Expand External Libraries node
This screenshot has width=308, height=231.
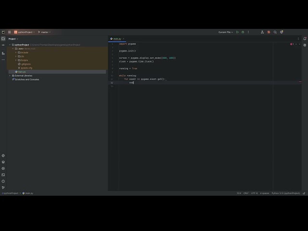point(10,76)
